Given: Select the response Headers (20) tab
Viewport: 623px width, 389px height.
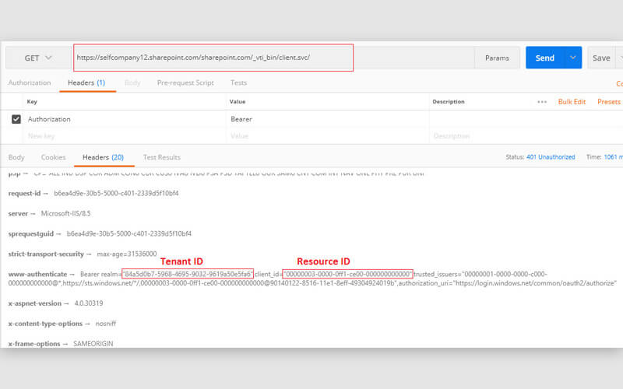Looking at the screenshot, I should (103, 157).
